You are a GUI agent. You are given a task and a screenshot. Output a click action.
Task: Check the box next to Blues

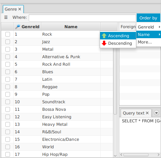click(8, 72)
